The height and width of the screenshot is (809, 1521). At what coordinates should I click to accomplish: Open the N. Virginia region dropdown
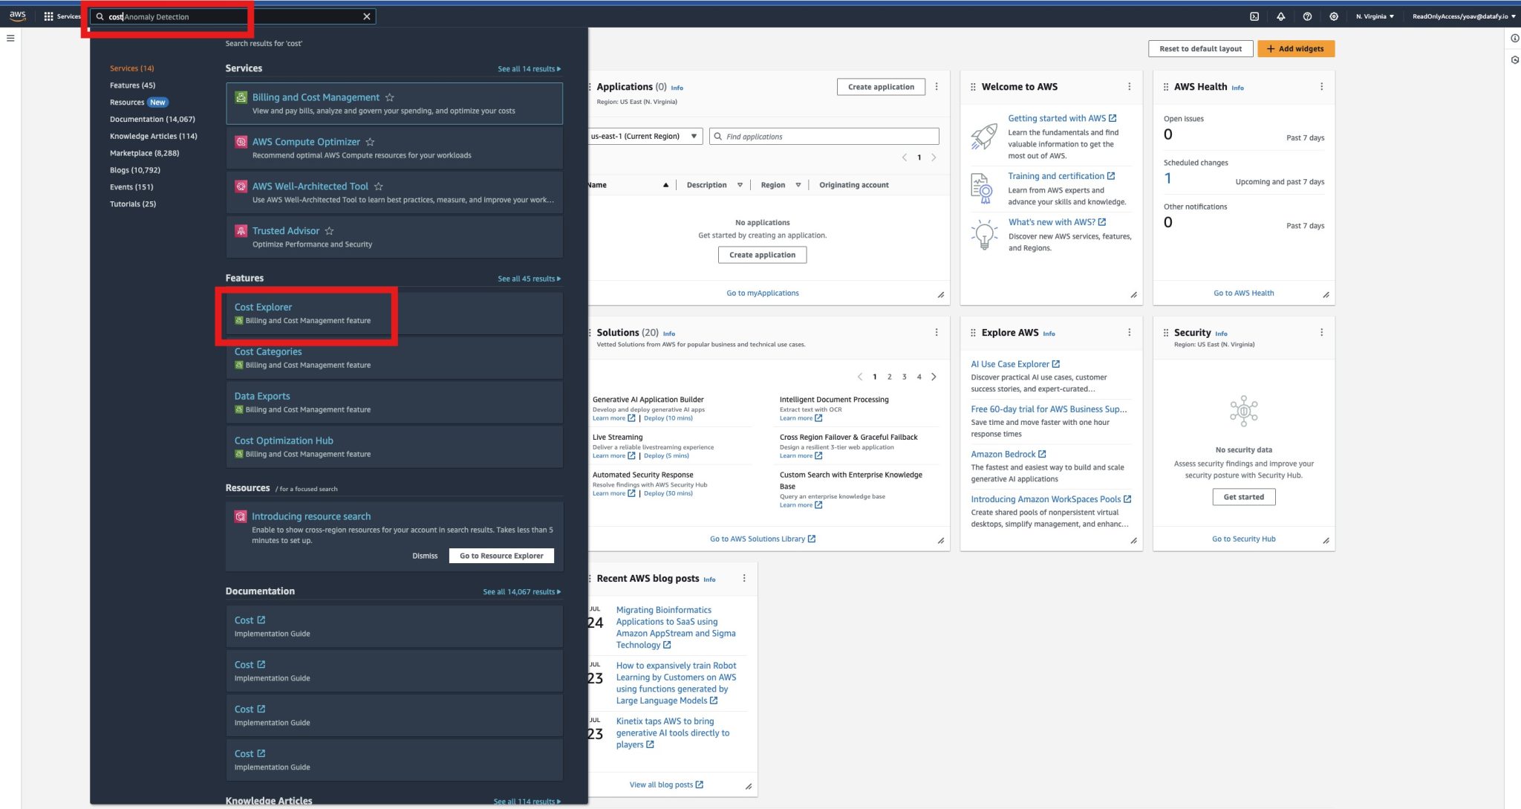(x=1375, y=16)
